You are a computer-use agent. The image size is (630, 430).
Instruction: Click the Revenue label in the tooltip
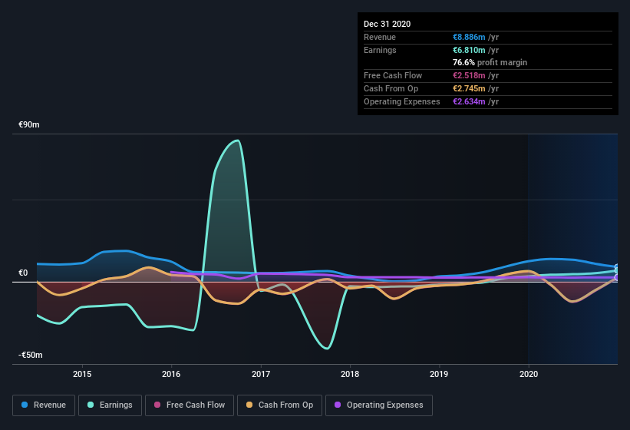(x=380, y=37)
